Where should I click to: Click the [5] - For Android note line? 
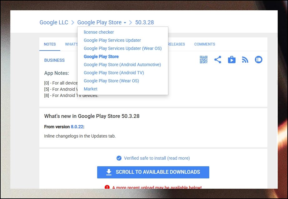click(x=61, y=89)
